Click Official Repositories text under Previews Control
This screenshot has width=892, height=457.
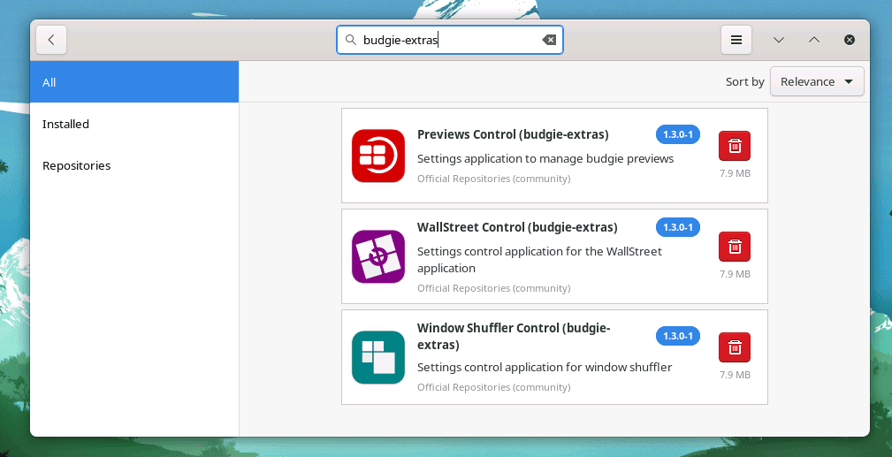click(x=494, y=179)
